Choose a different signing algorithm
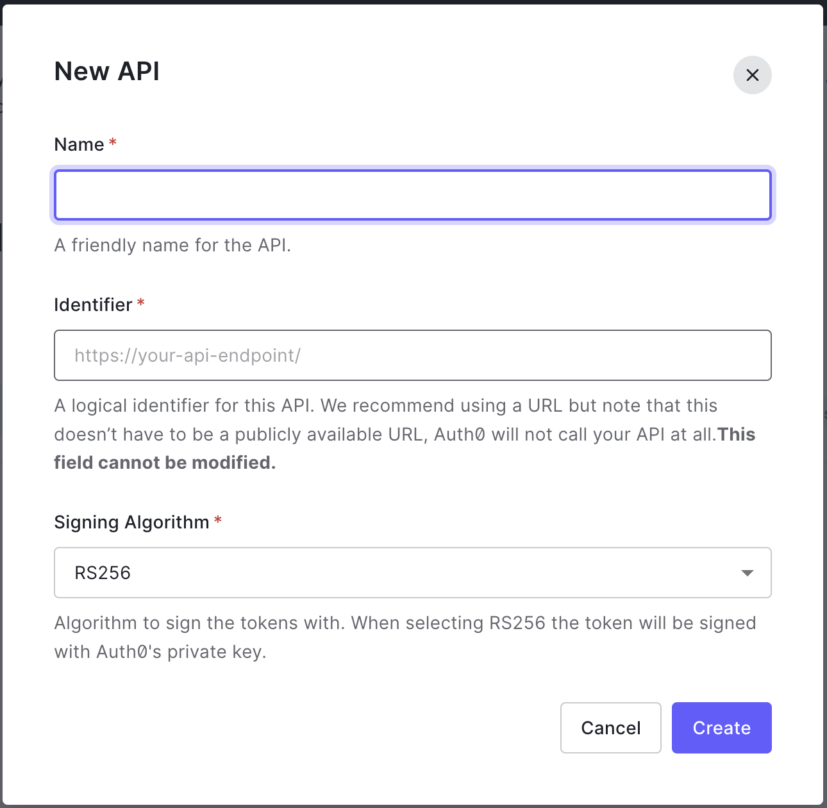Screen dimensions: 827x808 tap(412, 573)
